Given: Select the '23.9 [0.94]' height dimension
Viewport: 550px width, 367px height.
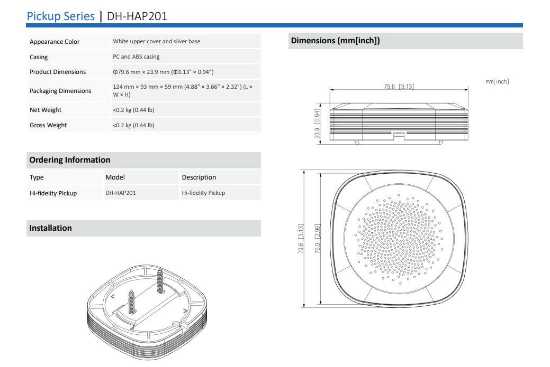Looking at the screenshot, I should pyautogui.click(x=317, y=124).
